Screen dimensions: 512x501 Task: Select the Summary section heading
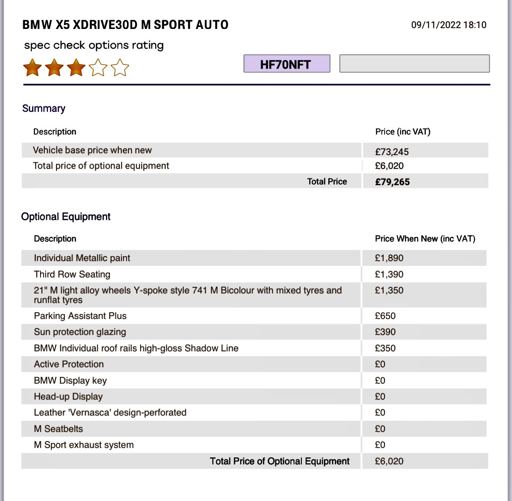pyautogui.click(x=44, y=108)
